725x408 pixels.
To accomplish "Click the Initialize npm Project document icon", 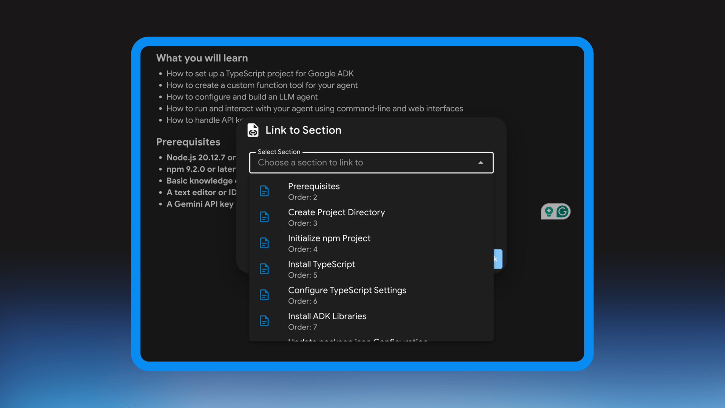I will coord(264,243).
